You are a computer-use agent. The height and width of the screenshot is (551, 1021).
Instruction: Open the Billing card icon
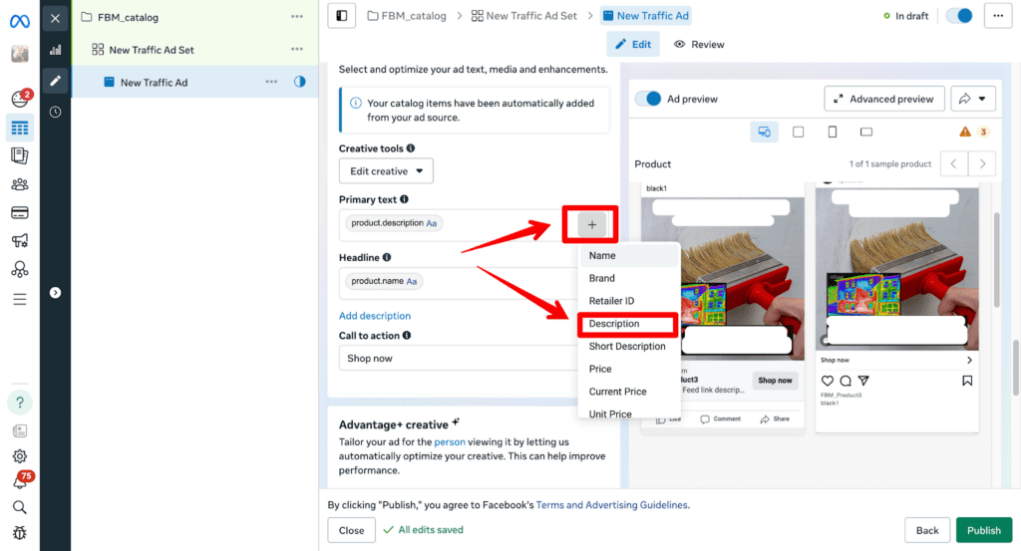point(20,212)
